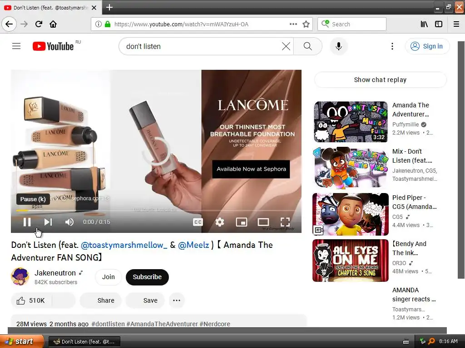Go forward in Firefox

pyautogui.click(x=24, y=24)
